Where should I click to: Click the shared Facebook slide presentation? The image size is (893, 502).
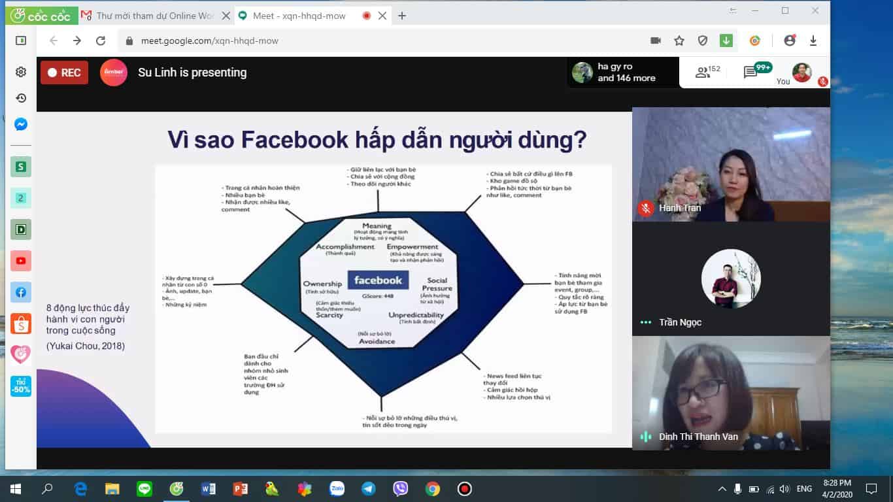334,280
